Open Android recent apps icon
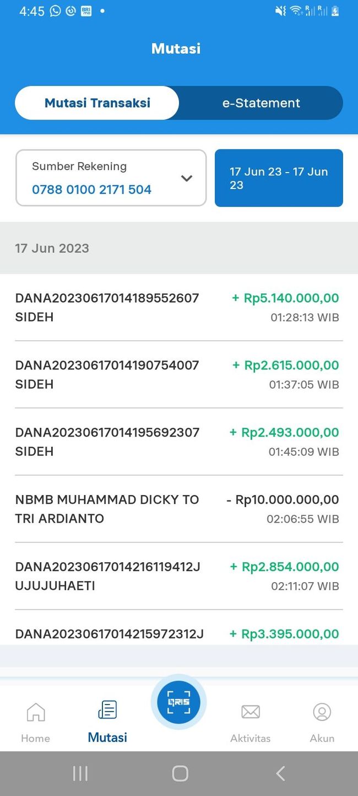Image resolution: width=358 pixels, height=796 pixels. point(80,773)
